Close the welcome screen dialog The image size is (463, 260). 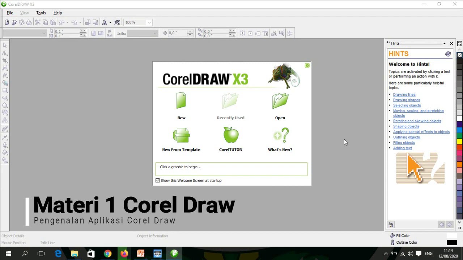tap(307, 65)
